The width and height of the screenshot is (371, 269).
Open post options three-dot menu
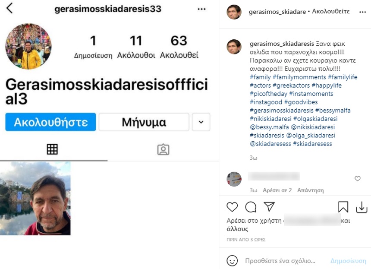point(362,12)
